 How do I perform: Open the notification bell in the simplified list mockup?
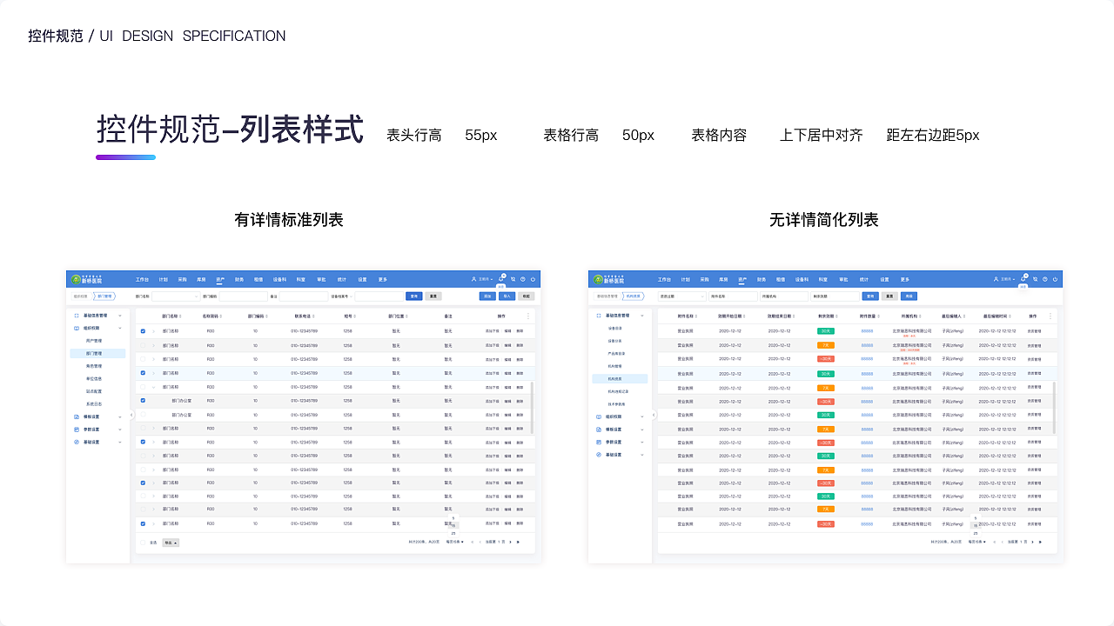[1023, 279]
